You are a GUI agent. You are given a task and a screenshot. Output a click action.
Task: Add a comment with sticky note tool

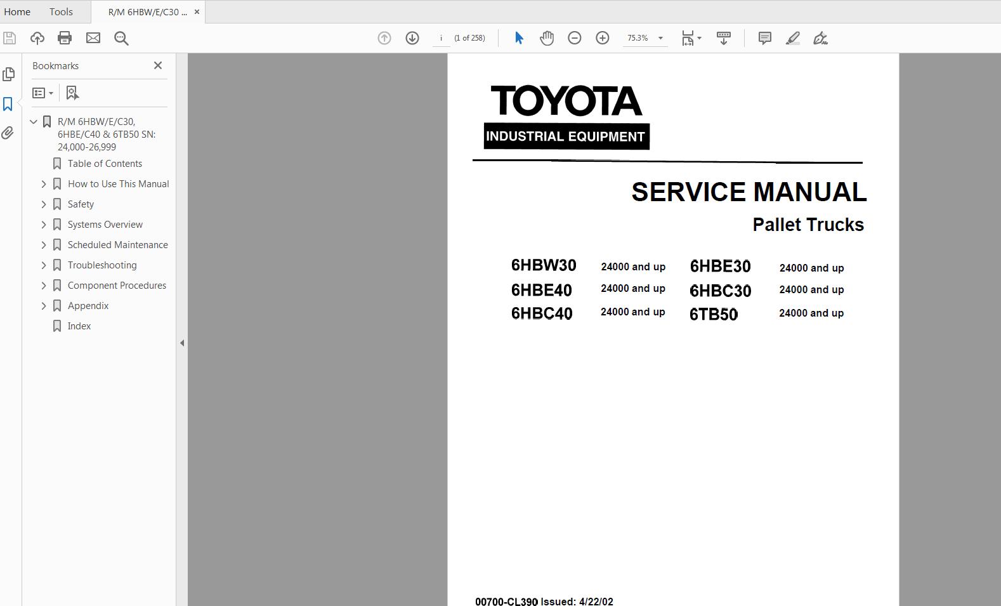(765, 38)
